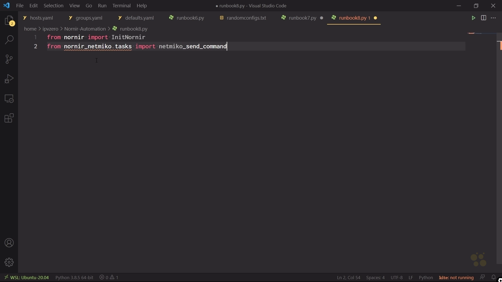
Task: Run the Python file with the play button
Action: pyautogui.click(x=474, y=18)
